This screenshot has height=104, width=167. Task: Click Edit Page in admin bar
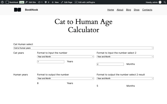click(67, 2)
